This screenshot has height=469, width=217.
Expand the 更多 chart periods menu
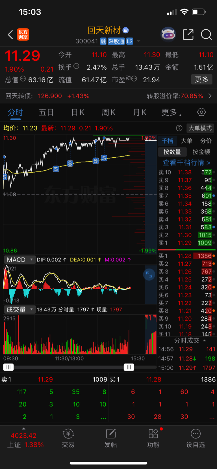[171, 112]
